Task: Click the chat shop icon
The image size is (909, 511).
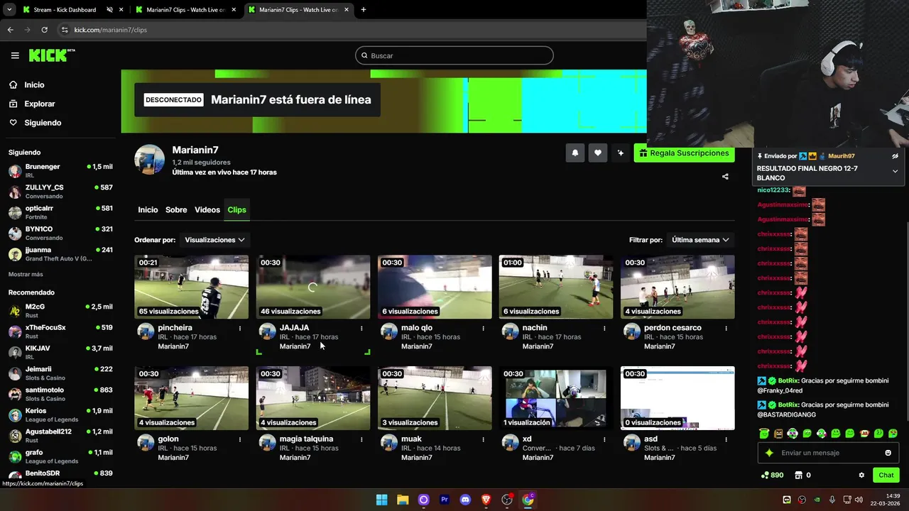Action: [798, 476]
